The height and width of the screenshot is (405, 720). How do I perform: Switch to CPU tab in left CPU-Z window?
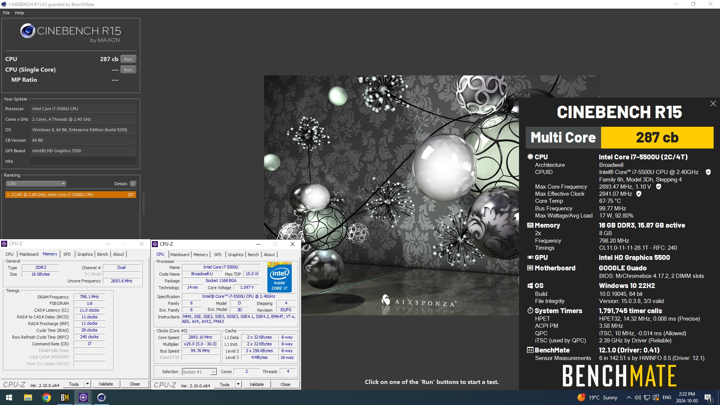[10, 254]
